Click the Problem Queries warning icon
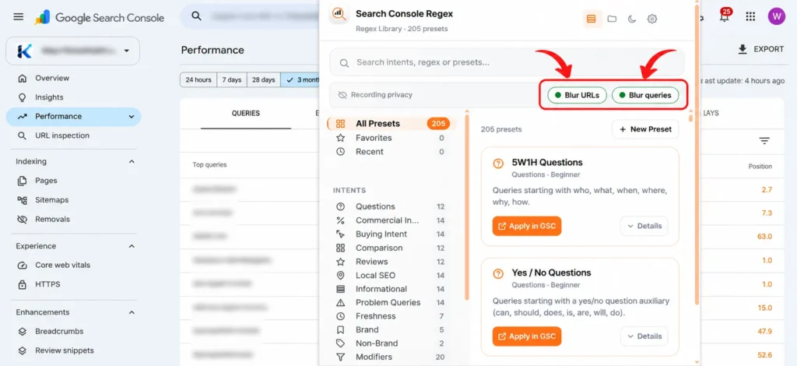The width and height of the screenshot is (797, 366). 341,302
